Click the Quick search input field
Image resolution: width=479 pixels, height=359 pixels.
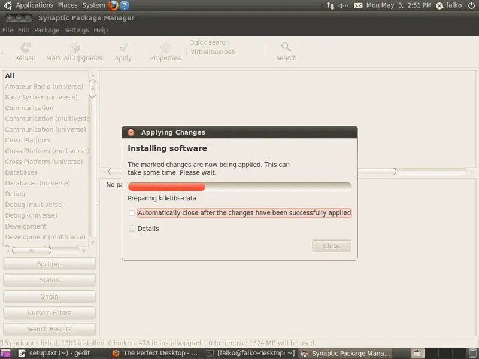coord(226,52)
